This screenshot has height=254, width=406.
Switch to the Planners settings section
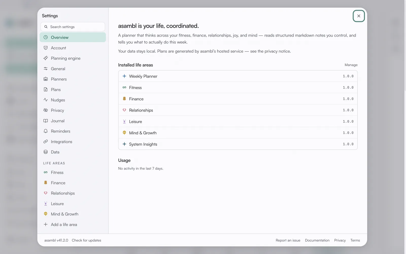click(73, 79)
